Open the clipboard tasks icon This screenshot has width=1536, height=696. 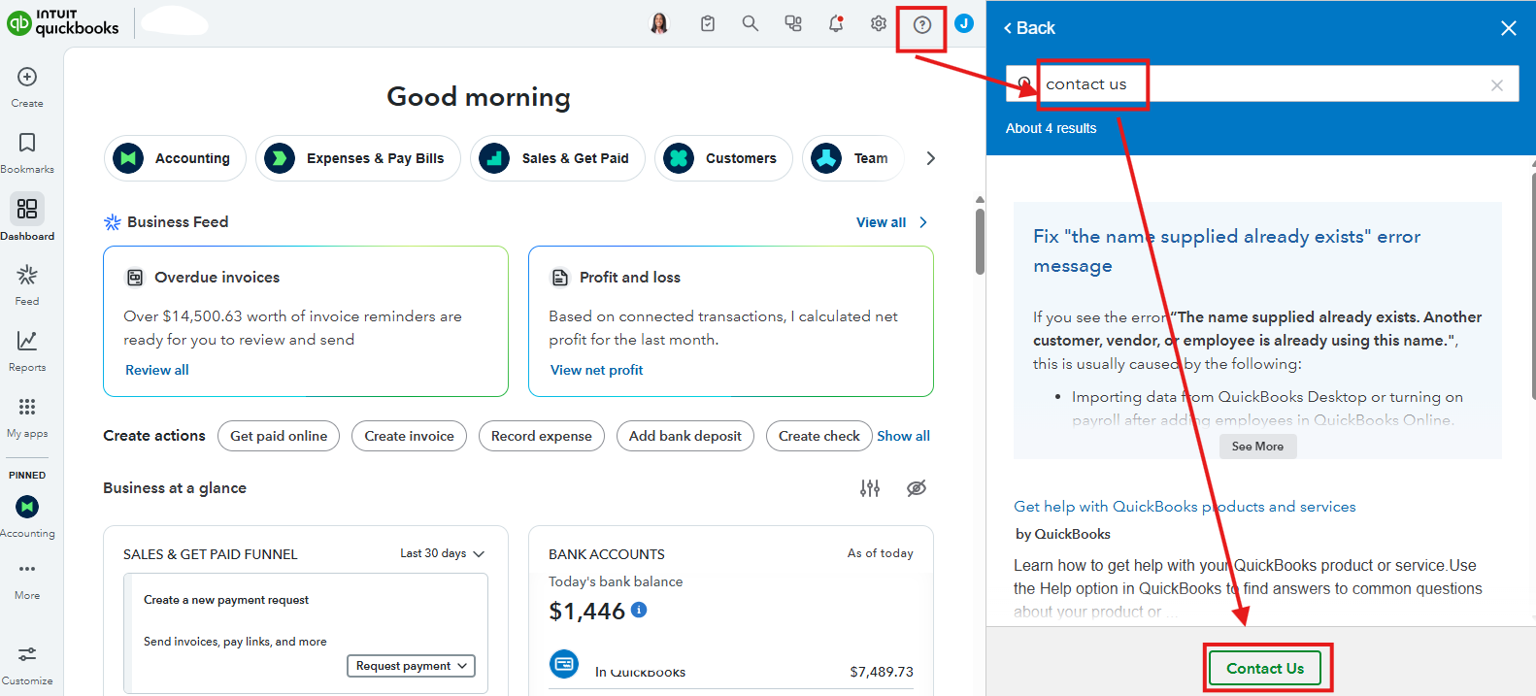point(708,23)
